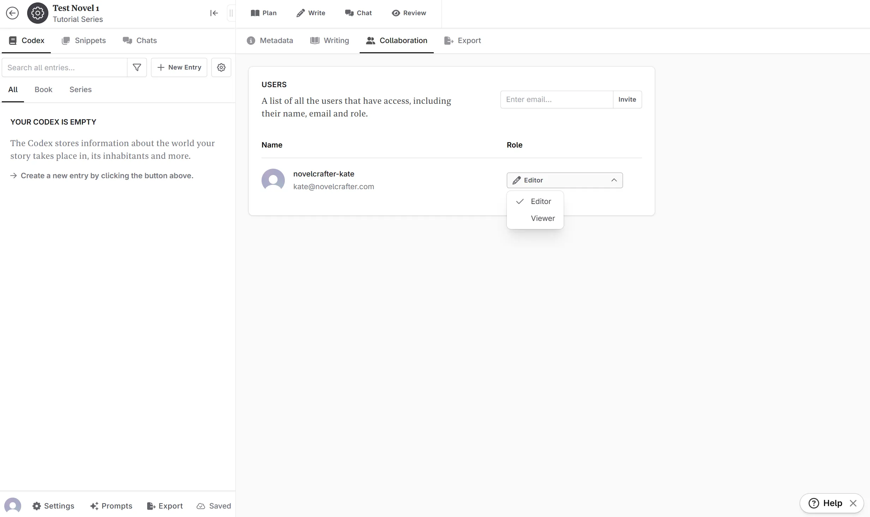Click the Snippets panel icon
The width and height of the screenshot is (870, 517).
tap(66, 41)
